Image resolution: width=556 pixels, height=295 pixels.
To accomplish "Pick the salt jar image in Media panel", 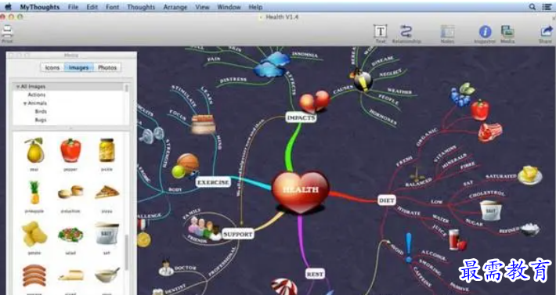I will click(107, 234).
